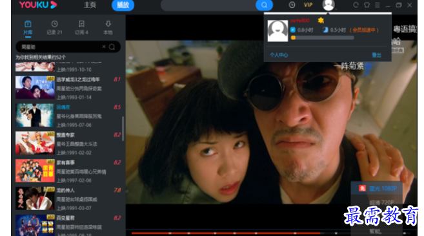Click the YOUKU logo
Viewport: 424px width, 236px height.
click(38, 5)
